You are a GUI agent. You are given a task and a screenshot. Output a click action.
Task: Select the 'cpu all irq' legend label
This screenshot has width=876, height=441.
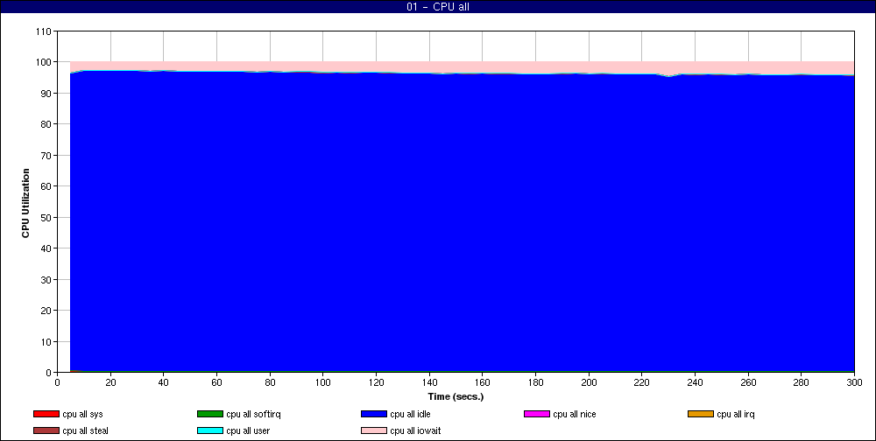point(735,415)
